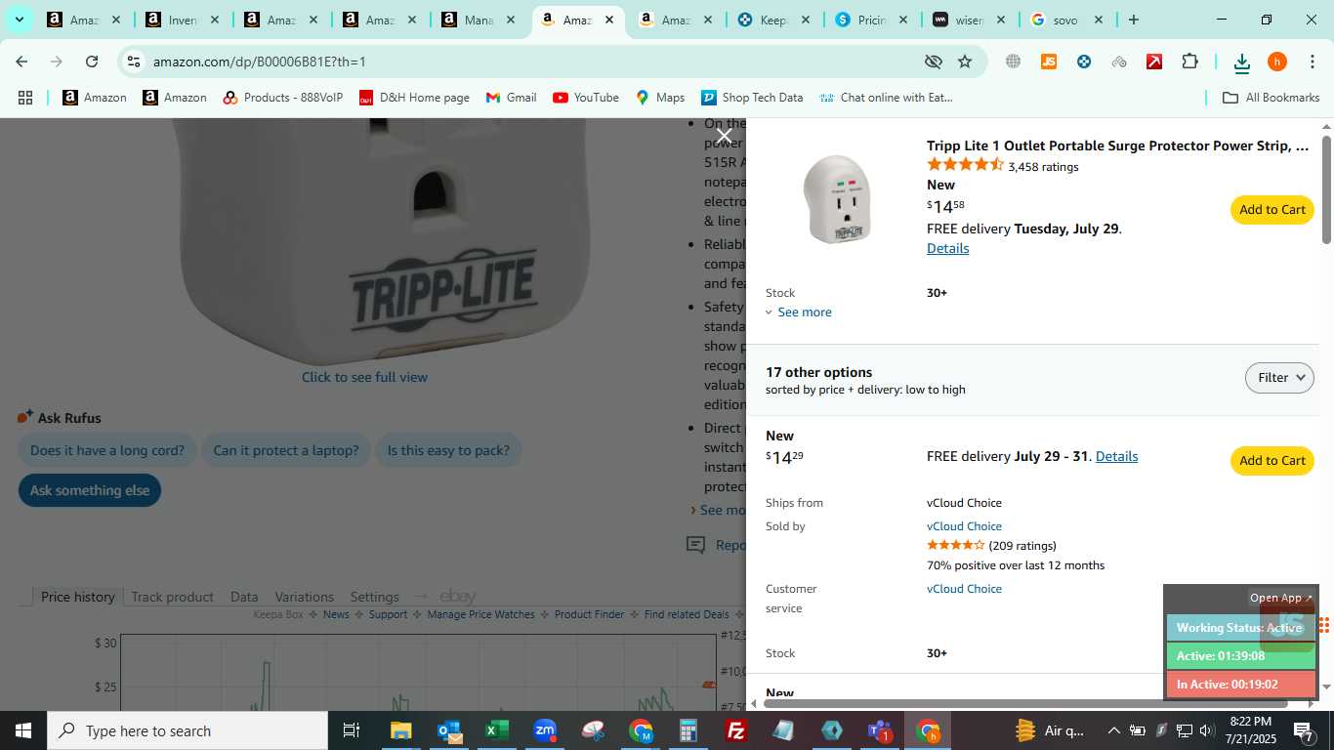Open the Chrome three-dot menu
Viewport: 1334px width, 750px height.
click(x=1312, y=62)
